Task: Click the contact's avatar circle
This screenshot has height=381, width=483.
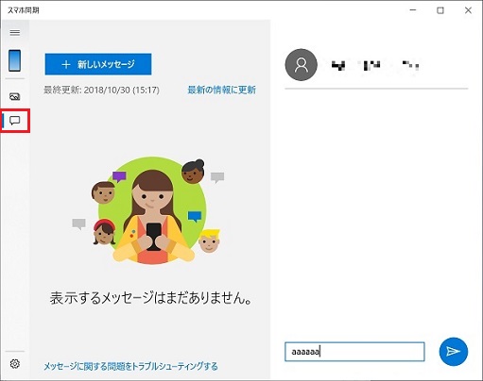Action: point(301,65)
